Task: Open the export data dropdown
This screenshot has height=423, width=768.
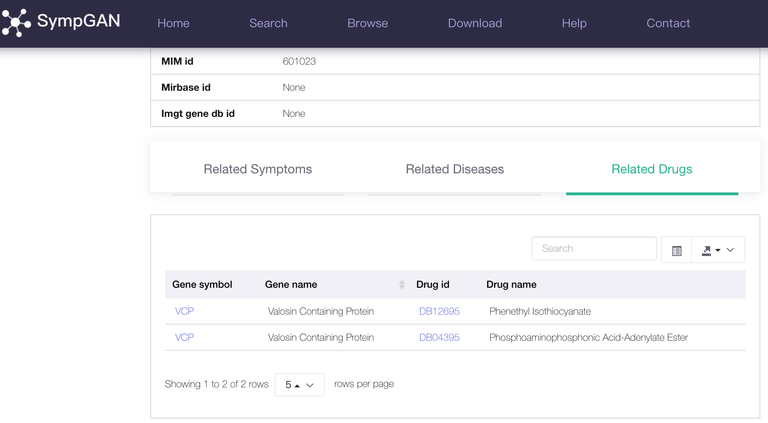Action: pyautogui.click(x=718, y=250)
